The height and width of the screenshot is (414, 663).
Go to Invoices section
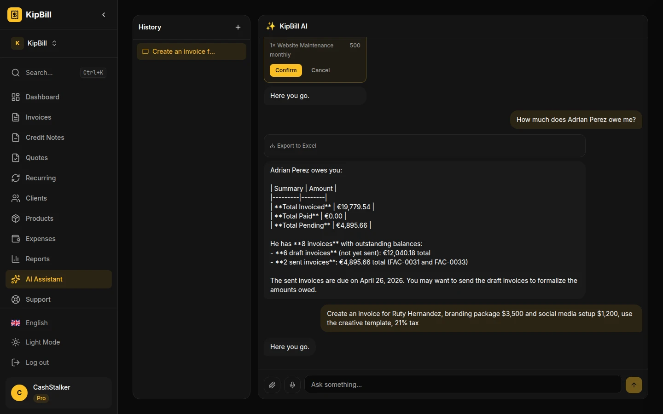click(x=38, y=117)
